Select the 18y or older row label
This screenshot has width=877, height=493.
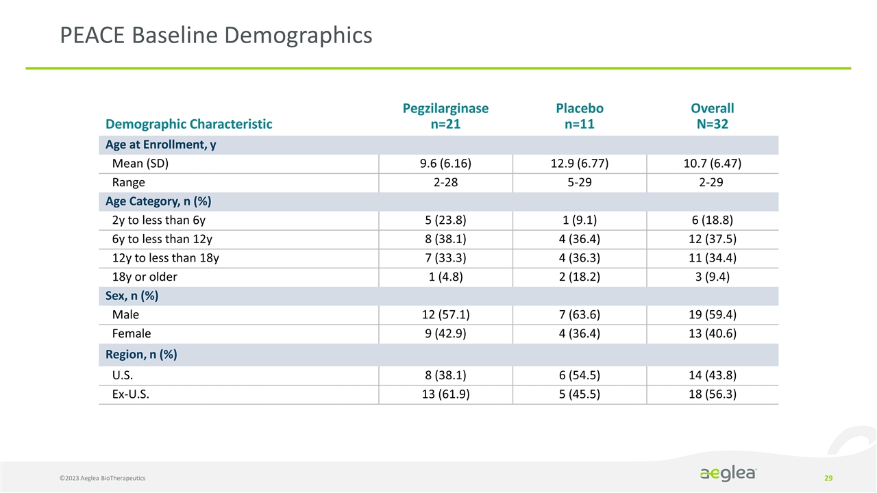coord(145,277)
